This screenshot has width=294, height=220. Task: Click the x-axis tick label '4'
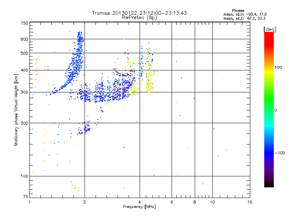tap(140, 202)
